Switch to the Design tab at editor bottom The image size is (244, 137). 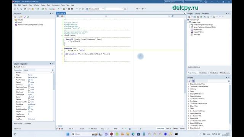(175, 129)
